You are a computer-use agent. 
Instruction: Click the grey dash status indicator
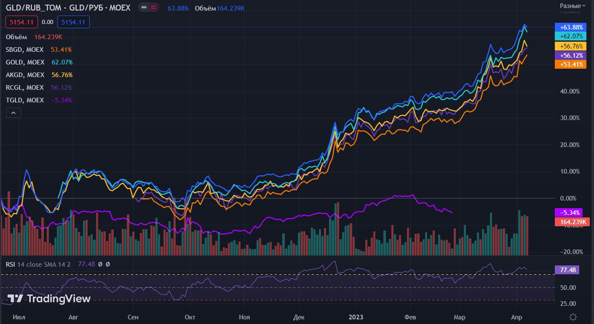[144, 8]
